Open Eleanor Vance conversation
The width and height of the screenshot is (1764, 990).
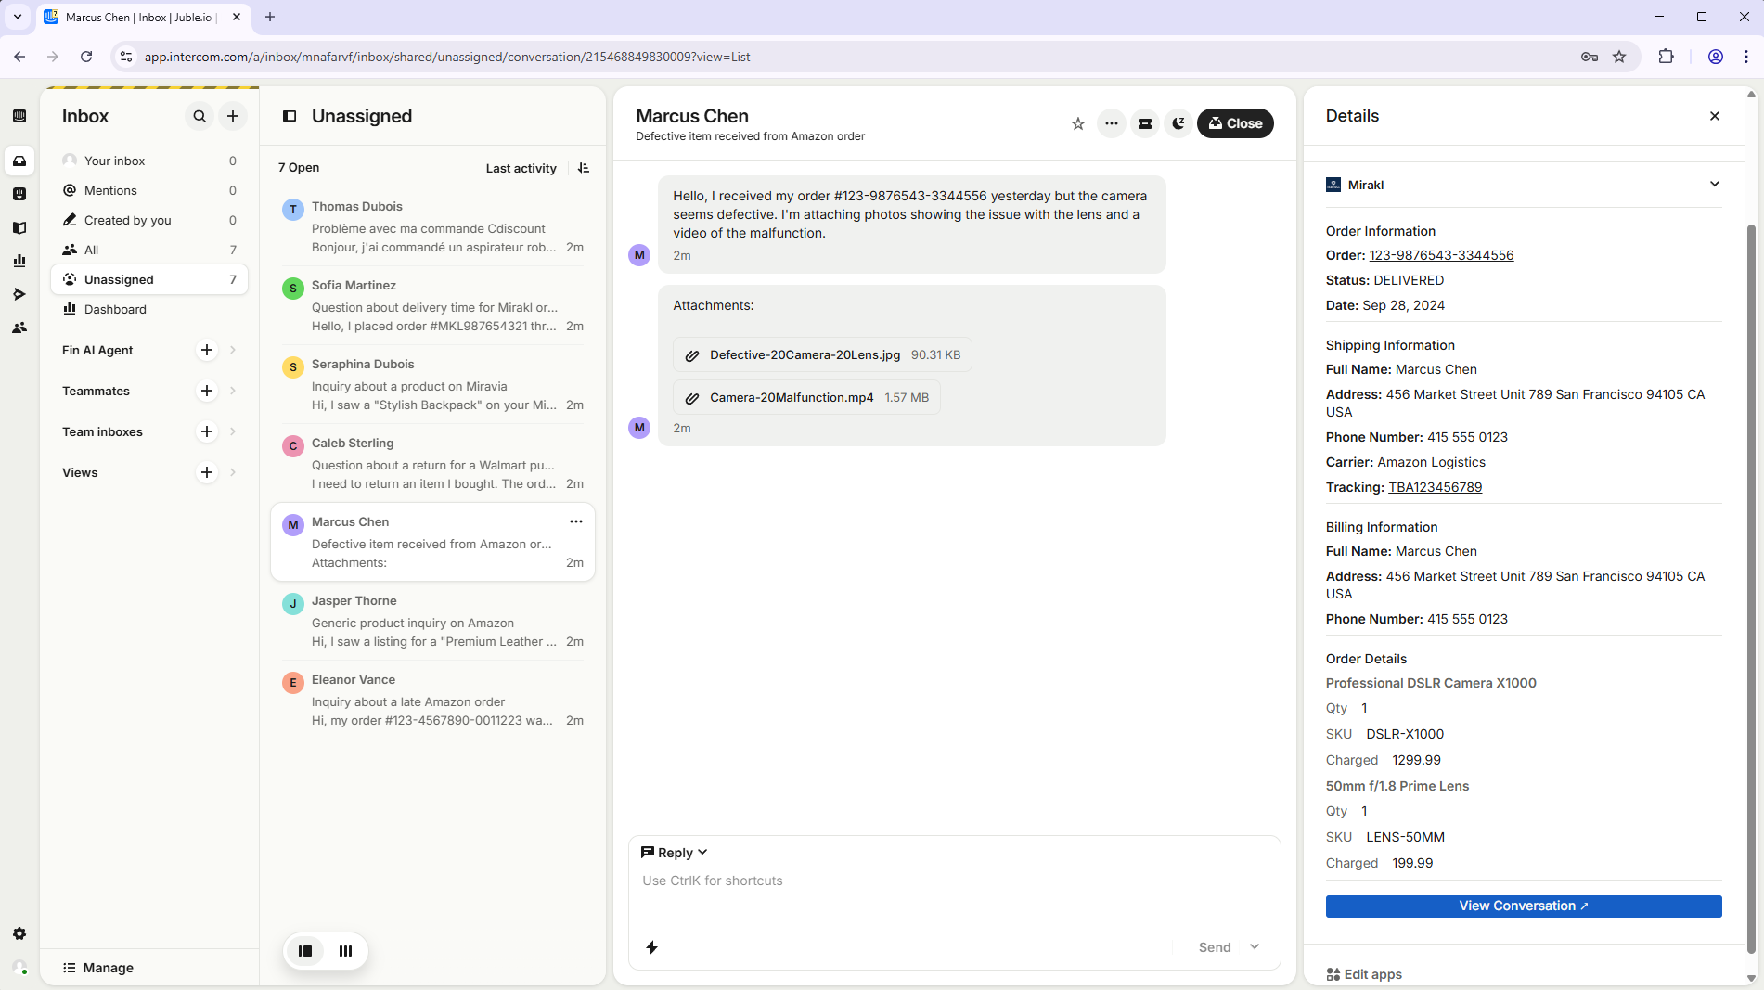coord(432,700)
